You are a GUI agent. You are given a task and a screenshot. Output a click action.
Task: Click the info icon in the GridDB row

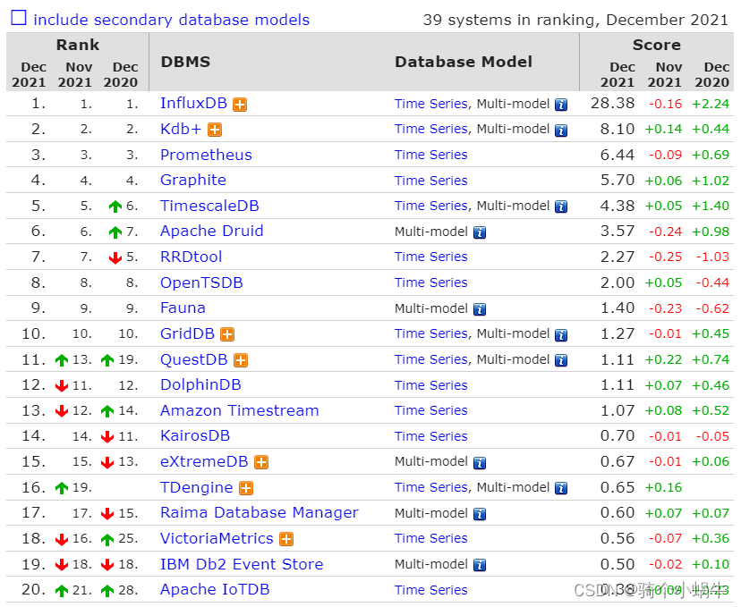(561, 335)
